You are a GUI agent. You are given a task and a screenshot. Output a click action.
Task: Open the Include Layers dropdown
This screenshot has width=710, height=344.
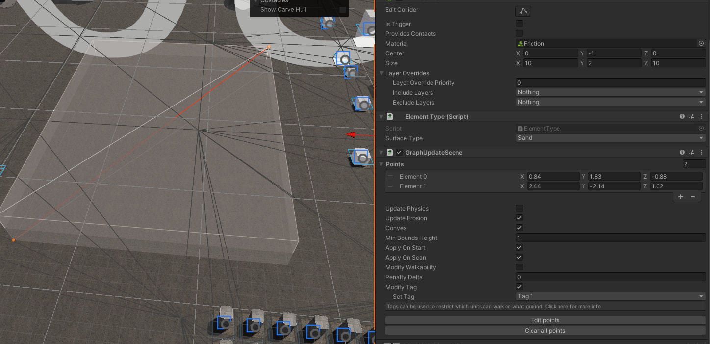click(610, 92)
